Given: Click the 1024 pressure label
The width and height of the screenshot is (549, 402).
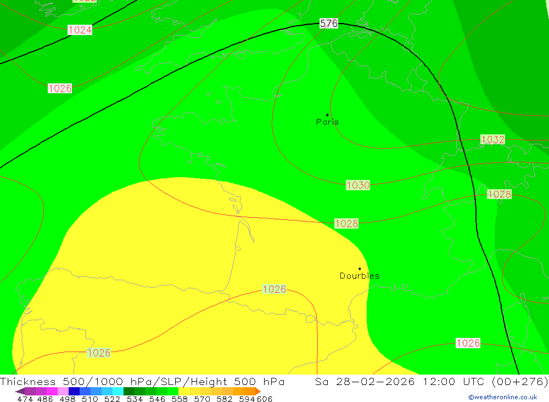Looking at the screenshot, I should [x=80, y=30].
